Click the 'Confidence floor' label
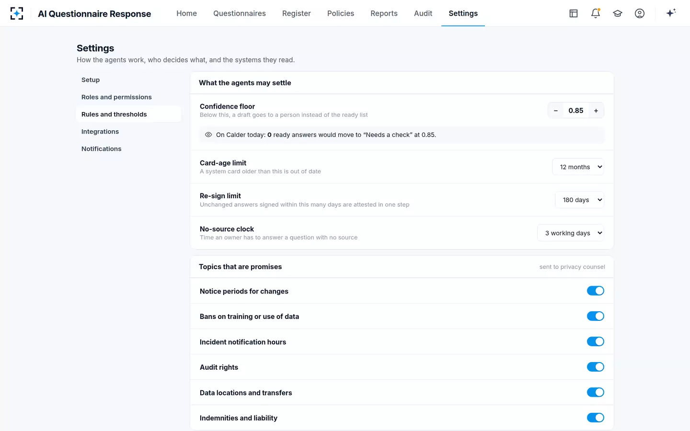 click(227, 106)
